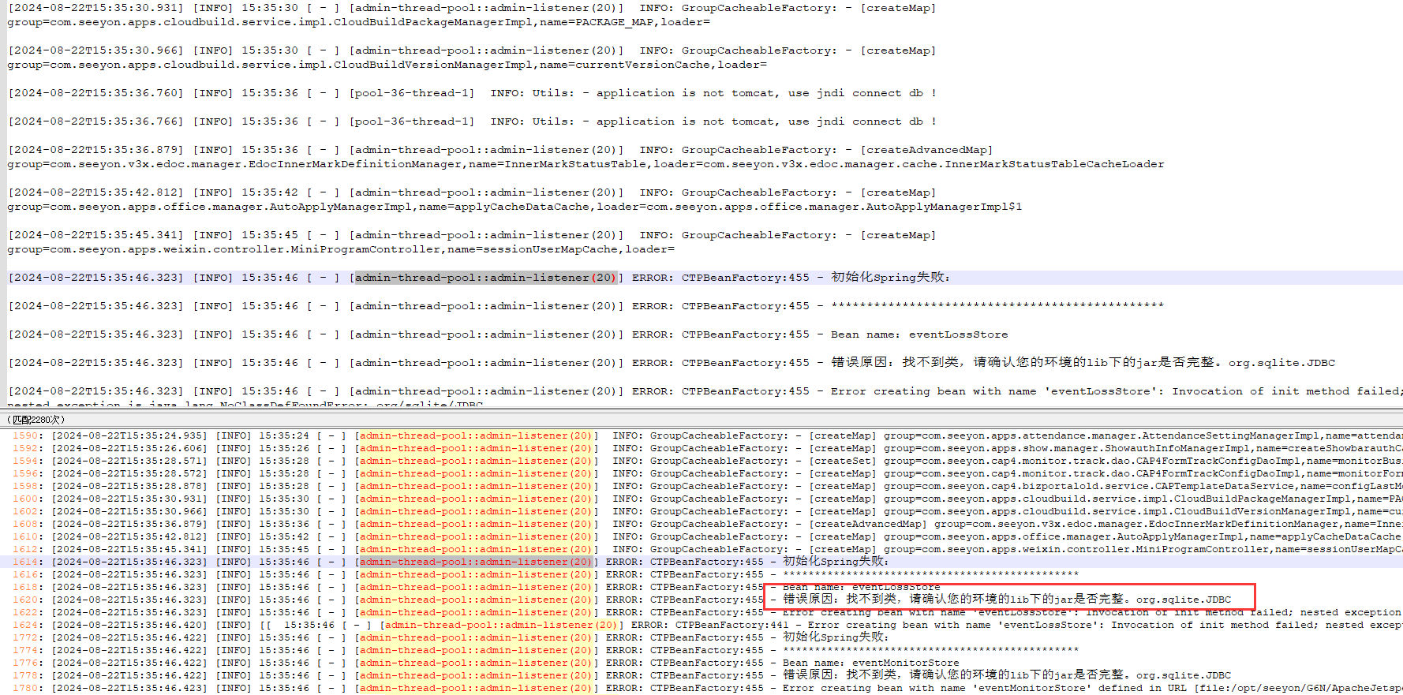This screenshot has width=1403, height=695.
Task: Click '[createSet]' in search result line 1594
Action: [842, 461]
